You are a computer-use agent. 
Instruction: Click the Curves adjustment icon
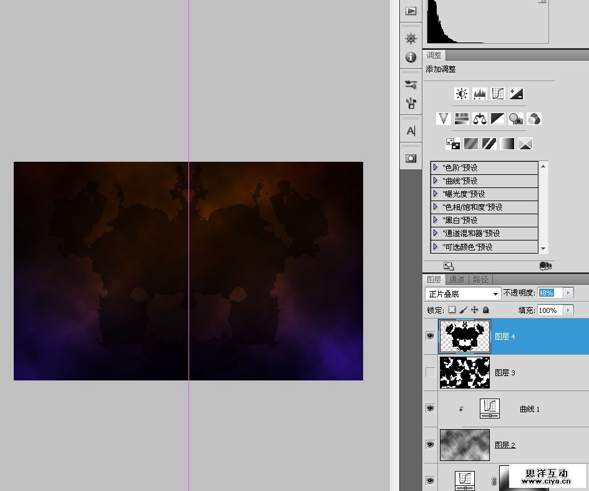(x=498, y=94)
